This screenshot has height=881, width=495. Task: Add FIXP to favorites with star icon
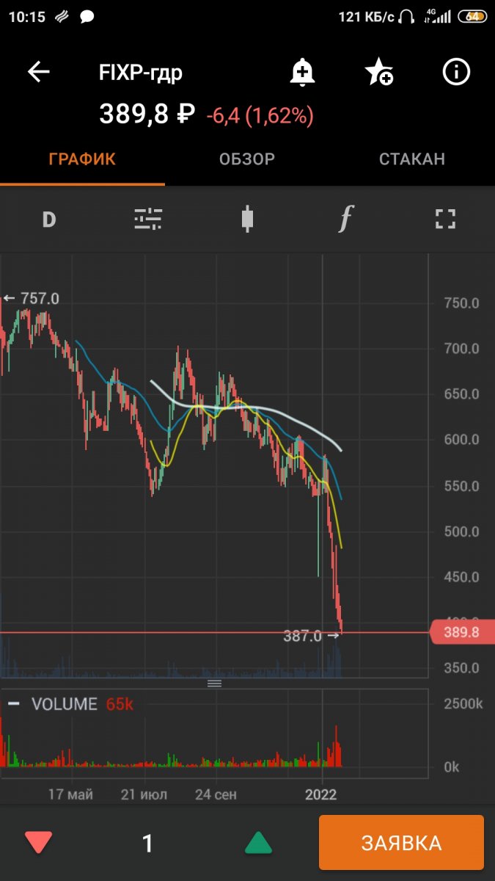click(378, 72)
